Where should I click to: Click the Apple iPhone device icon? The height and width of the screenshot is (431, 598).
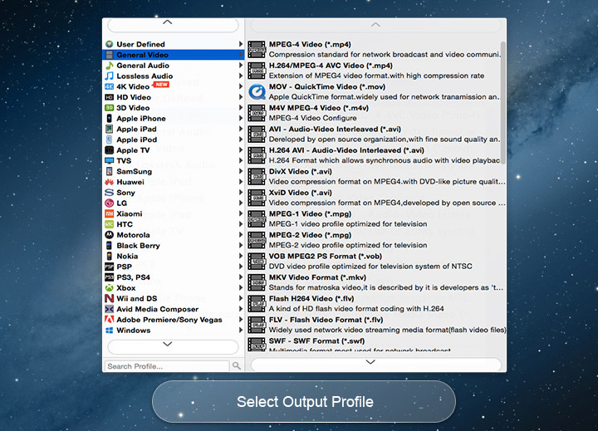coord(110,118)
